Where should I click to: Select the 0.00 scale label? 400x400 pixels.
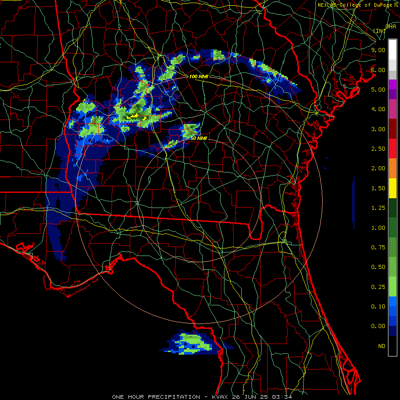[378, 326]
